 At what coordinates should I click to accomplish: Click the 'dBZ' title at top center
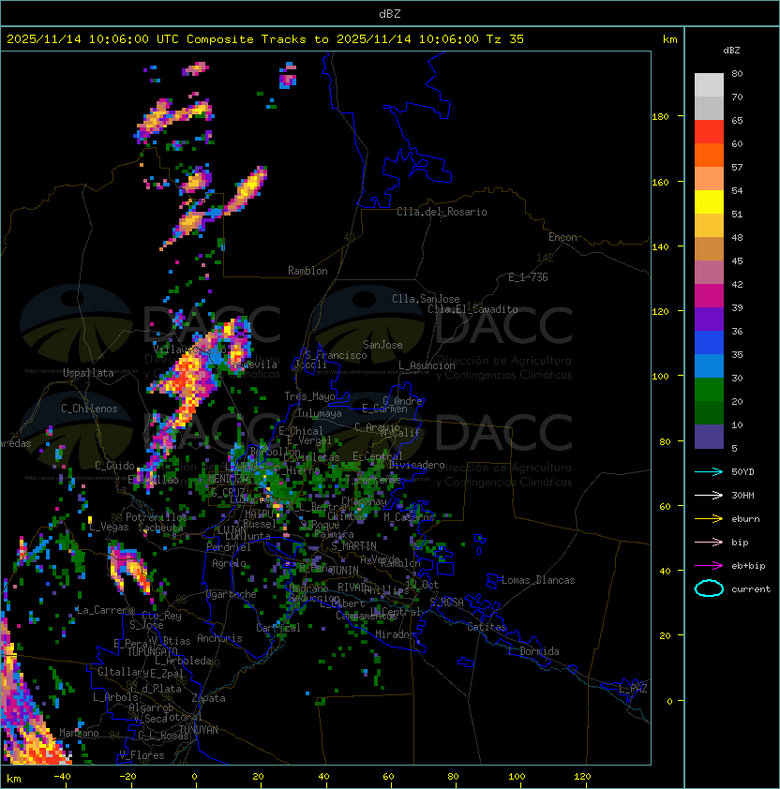pyautogui.click(x=390, y=13)
